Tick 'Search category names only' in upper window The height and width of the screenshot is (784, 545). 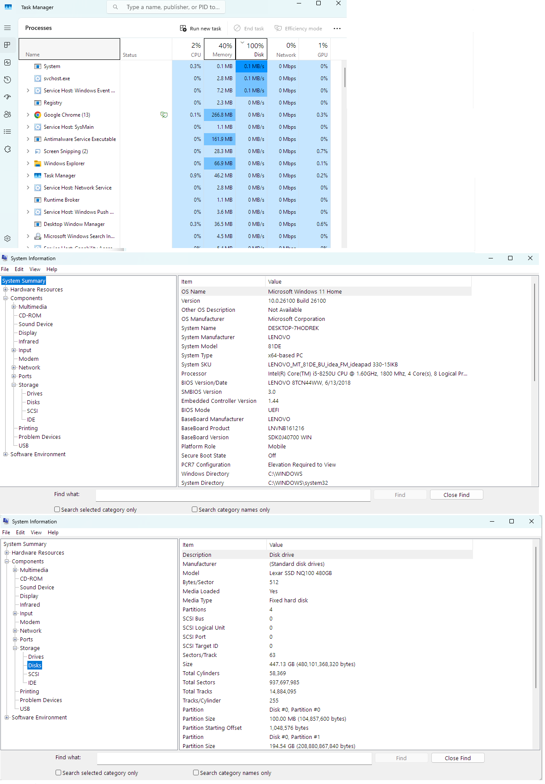[194, 510]
